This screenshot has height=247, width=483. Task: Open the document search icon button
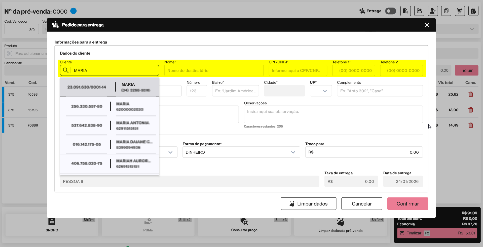point(405,11)
